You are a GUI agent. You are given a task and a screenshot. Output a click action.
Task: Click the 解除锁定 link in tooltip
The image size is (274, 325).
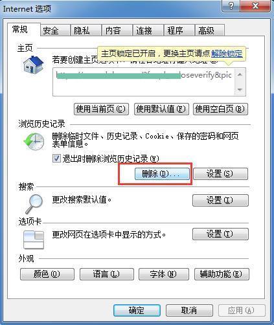(227, 54)
